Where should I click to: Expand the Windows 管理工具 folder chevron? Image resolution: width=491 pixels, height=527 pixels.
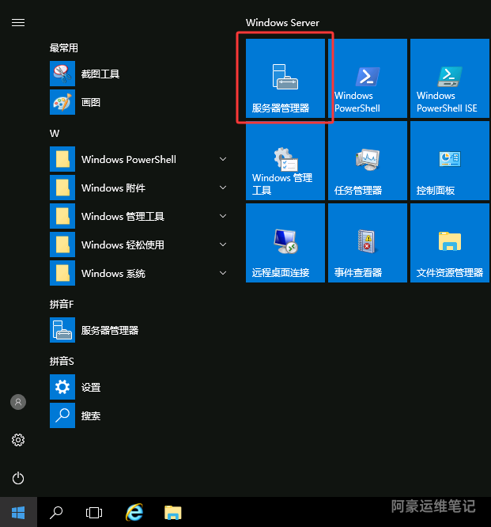223,216
